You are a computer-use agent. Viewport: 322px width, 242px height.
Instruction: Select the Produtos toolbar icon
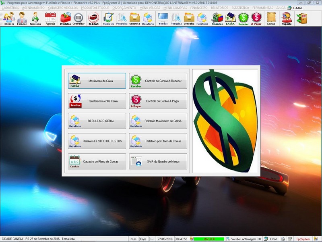tap(65, 18)
